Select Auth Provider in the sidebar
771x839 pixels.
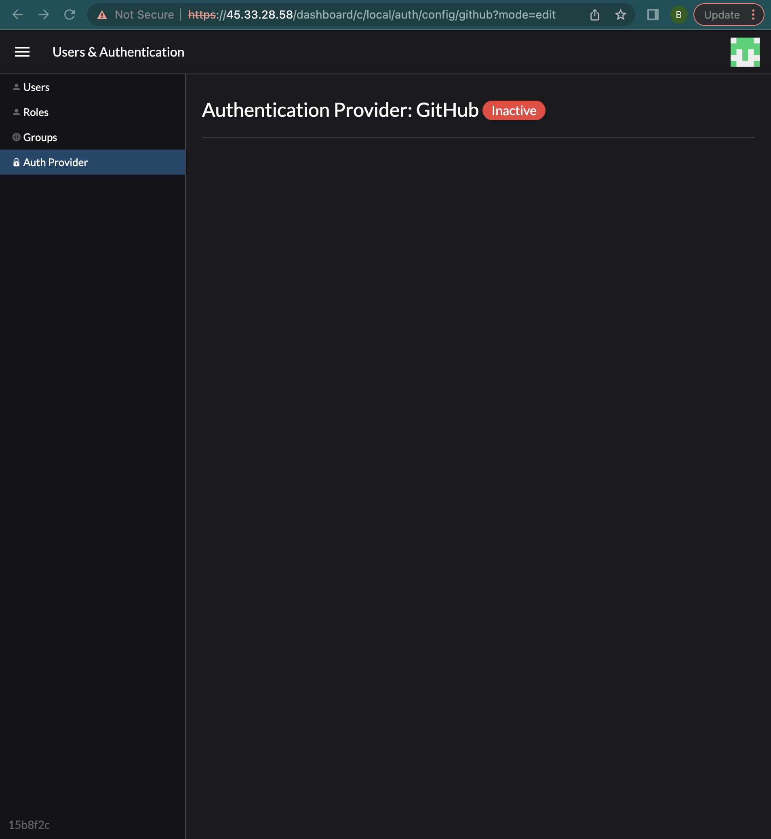click(x=55, y=162)
